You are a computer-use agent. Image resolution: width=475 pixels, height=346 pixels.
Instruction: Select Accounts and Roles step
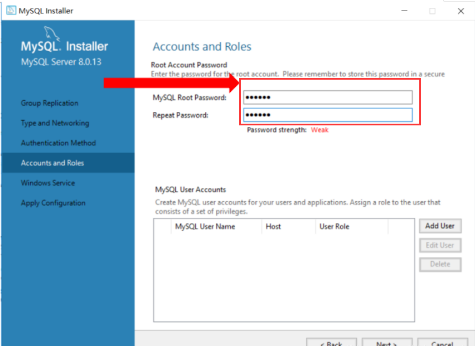(68, 163)
